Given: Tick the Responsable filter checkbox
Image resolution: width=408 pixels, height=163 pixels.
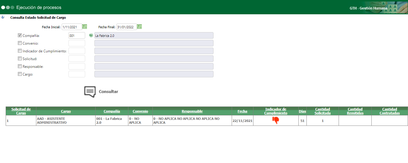Looking at the screenshot, I should (x=20, y=66).
